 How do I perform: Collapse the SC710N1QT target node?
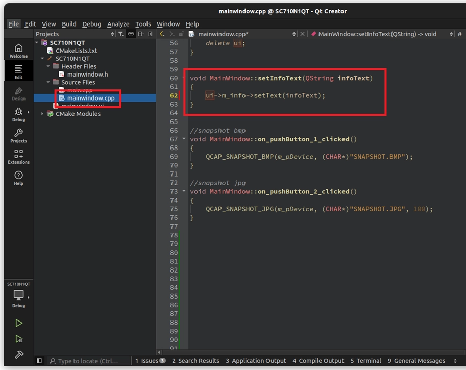[42, 59]
